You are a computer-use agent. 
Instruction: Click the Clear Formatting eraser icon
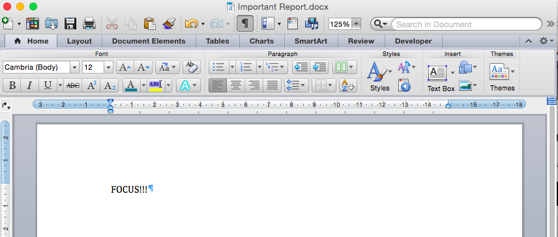click(x=192, y=67)
